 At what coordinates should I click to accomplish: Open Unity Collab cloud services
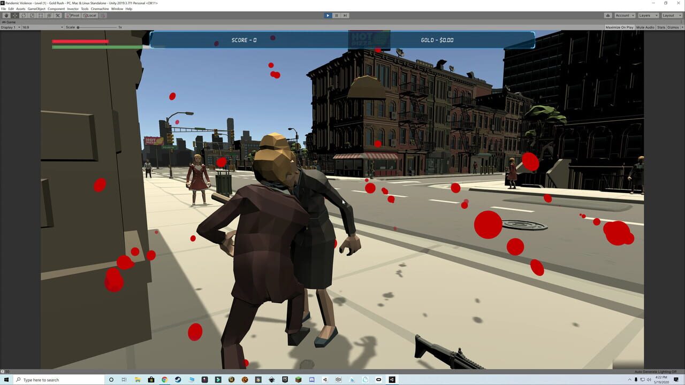(608, 15)
